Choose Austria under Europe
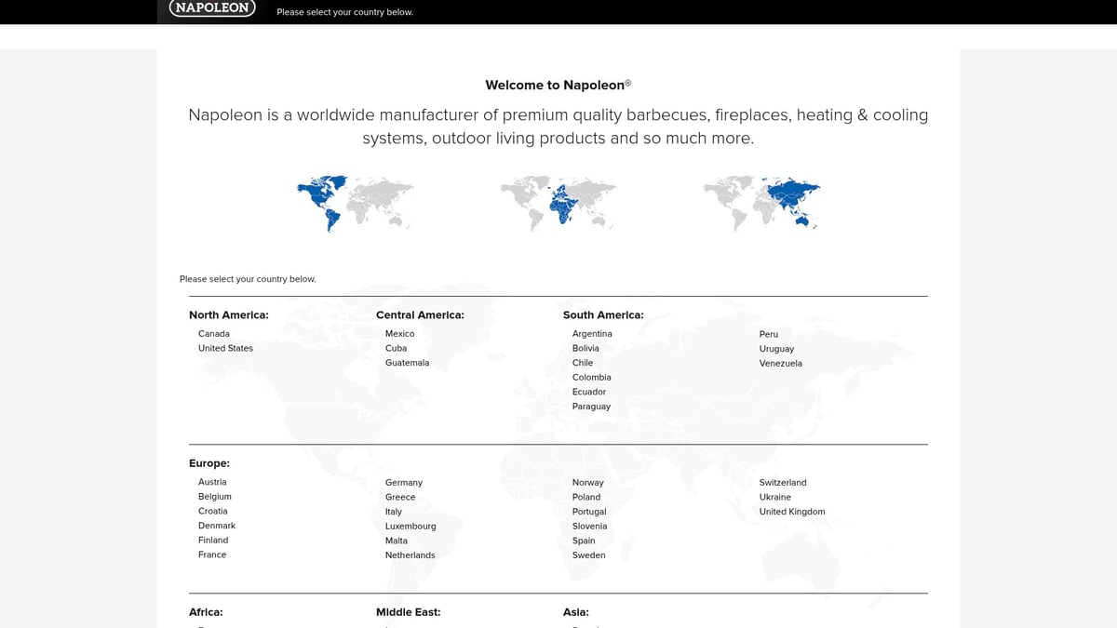1117x628 pixels. coord(212,482)
